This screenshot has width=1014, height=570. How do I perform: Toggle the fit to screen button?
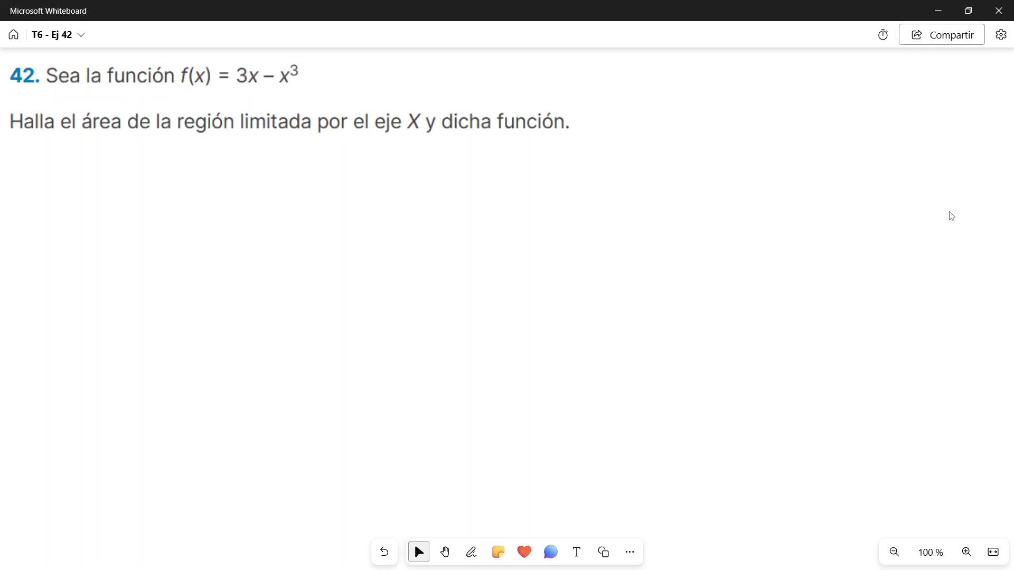point(993,552)
